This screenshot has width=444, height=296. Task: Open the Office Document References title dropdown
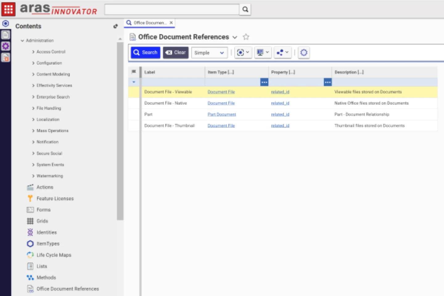click(x=235, y=37)
